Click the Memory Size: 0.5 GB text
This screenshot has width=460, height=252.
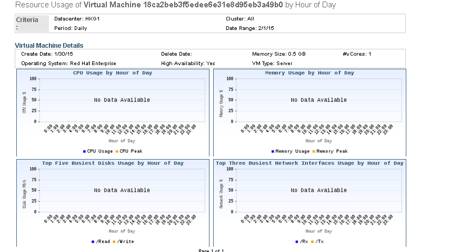[x=279, y=54]
